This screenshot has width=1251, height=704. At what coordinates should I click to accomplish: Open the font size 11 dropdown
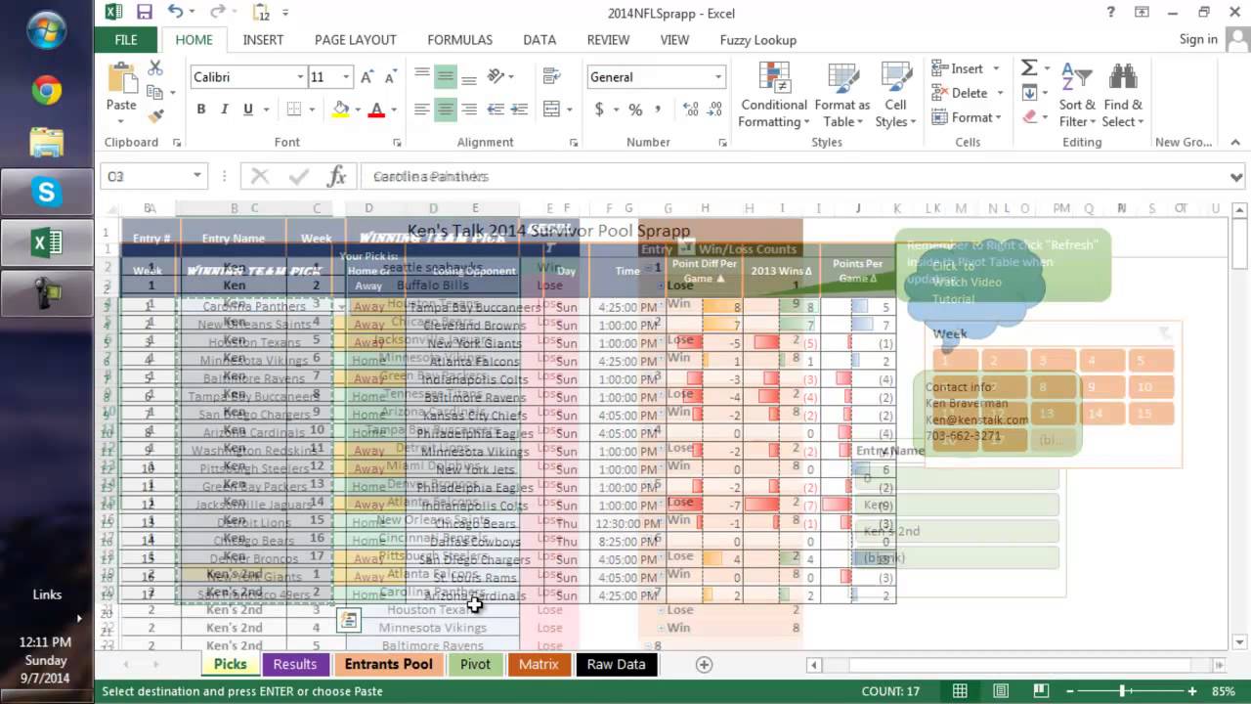pos(346,77)
